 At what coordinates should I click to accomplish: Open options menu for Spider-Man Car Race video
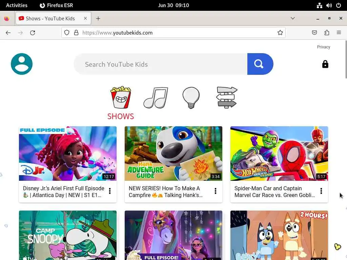click(x=321, y=191)
